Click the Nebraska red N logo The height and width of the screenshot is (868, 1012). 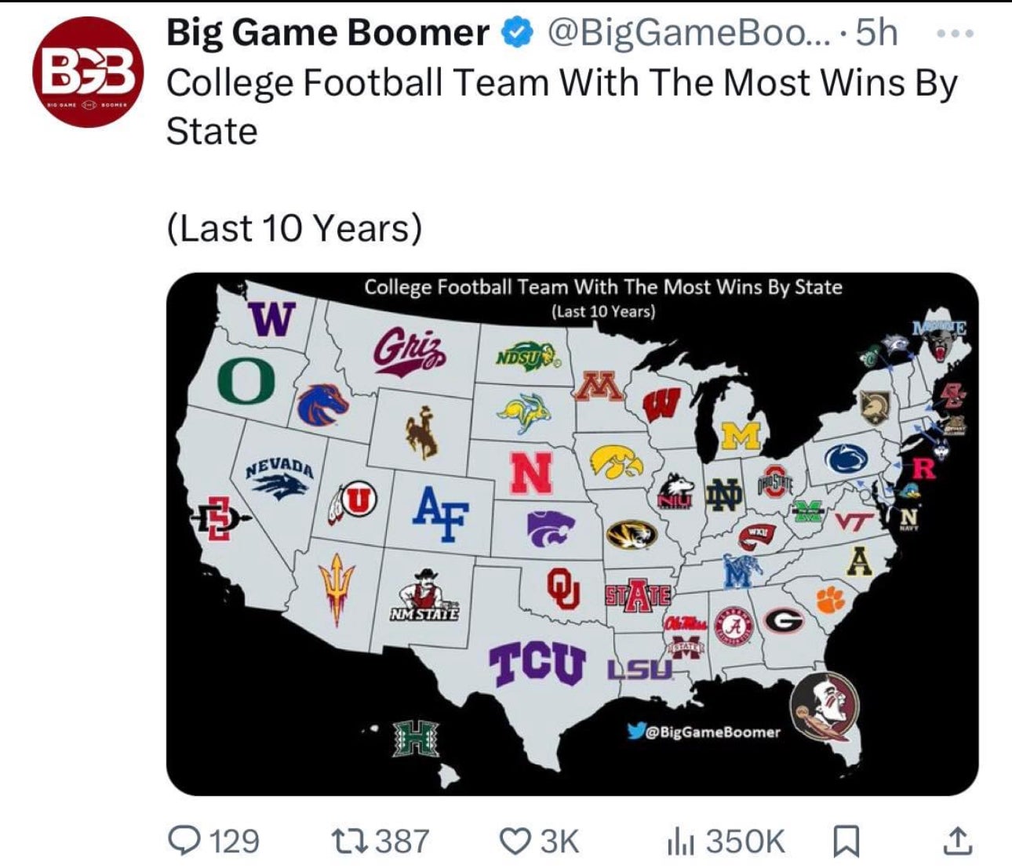coord(532,473)
